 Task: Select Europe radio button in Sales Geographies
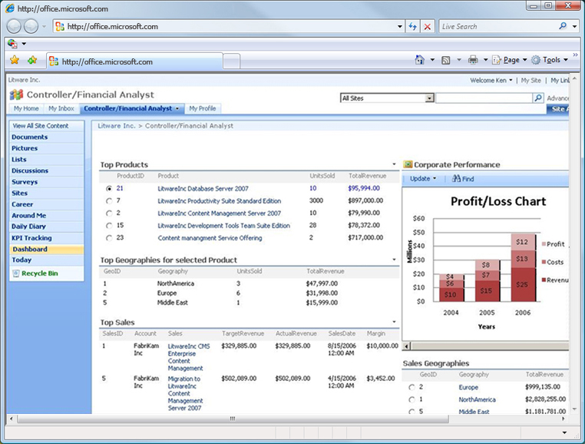coord(411,387)
